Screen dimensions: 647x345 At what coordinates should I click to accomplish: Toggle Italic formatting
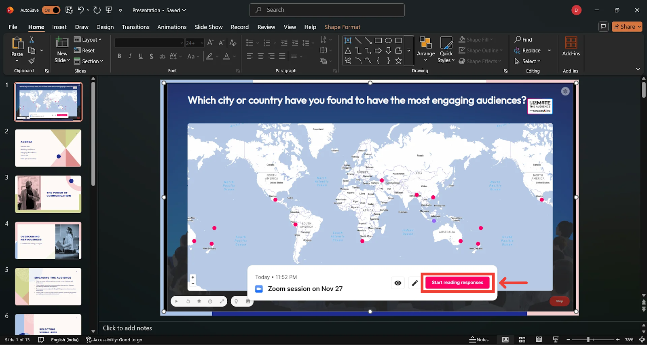coord(130,56)
